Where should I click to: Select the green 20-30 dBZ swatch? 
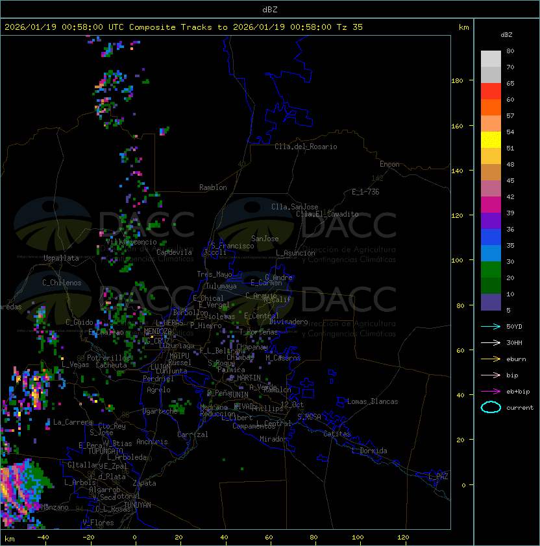tap(491, 270)
